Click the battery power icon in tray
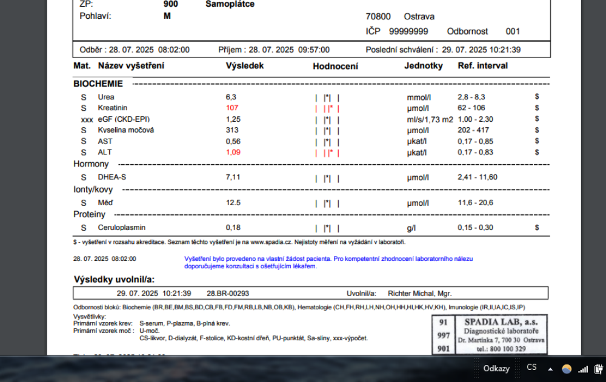Image resolution: width=606 pixels, height=382 pixels. point(599,369)
